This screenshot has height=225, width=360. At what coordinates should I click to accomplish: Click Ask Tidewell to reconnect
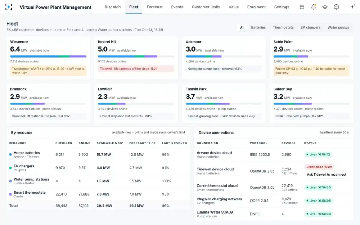pos(326,174)
